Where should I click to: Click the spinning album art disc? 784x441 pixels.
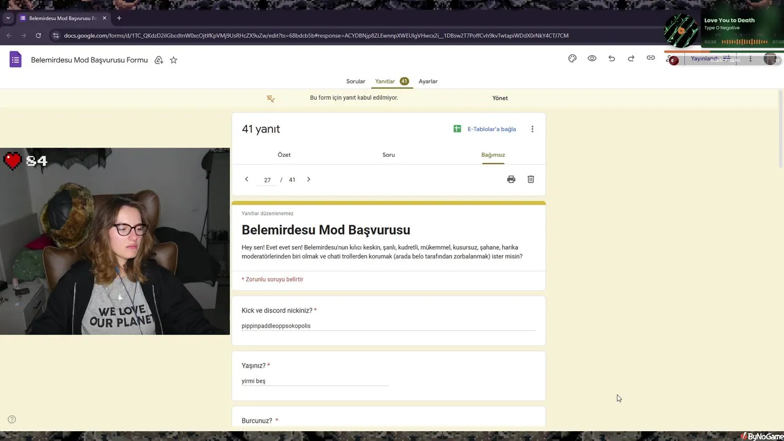681,30
